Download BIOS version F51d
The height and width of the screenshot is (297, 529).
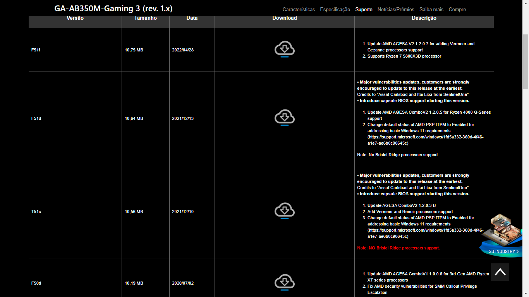point(285,118)
